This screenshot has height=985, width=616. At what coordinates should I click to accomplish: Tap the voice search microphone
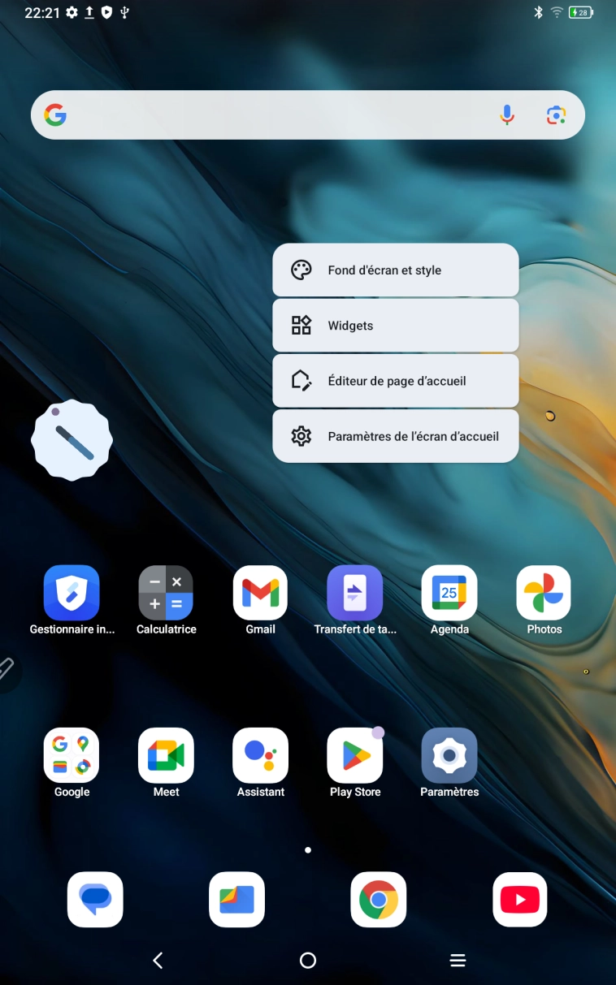click(507, 115)
